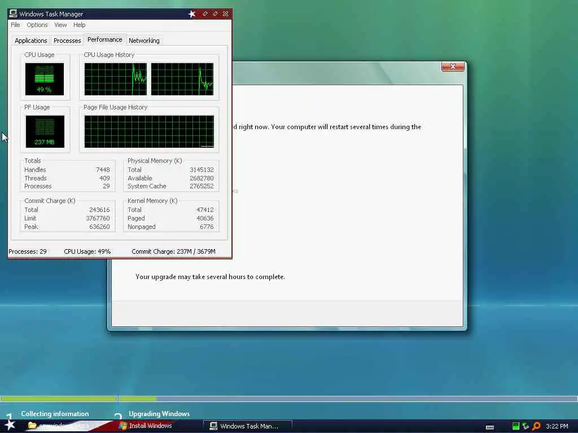Open the star Start button
The height and width of the screenshot is (433, 578).
click(x=9, y=425)
